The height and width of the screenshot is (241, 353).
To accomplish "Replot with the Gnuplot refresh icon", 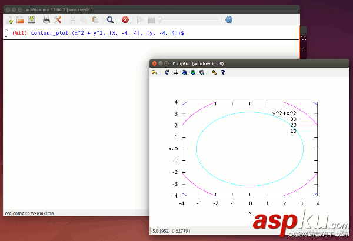I will tap(166, 72).
